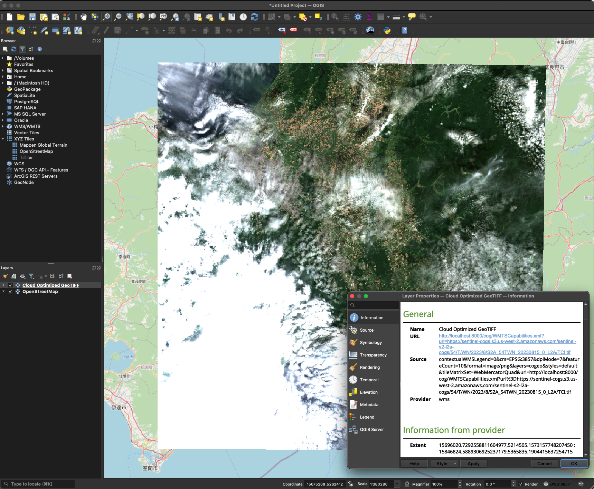Open the log messages speech bubble in status bar

pyautogui.click(x=581, y=484)
